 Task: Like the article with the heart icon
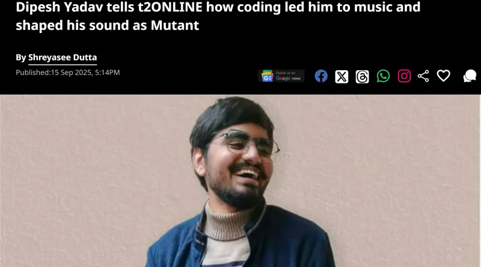point(443,76)
